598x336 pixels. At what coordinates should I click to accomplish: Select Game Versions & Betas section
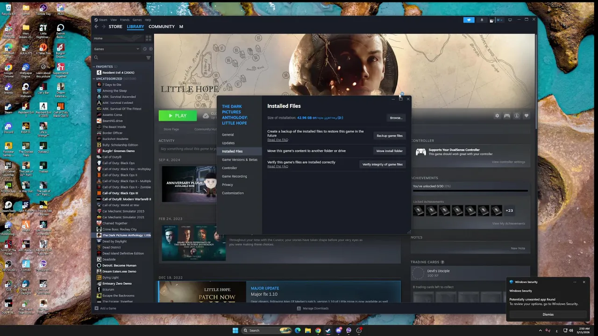click(240, 160)
